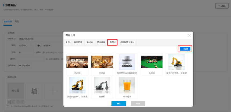
Task: Click the 细节图 placeholder
Action: click(16, 91)
